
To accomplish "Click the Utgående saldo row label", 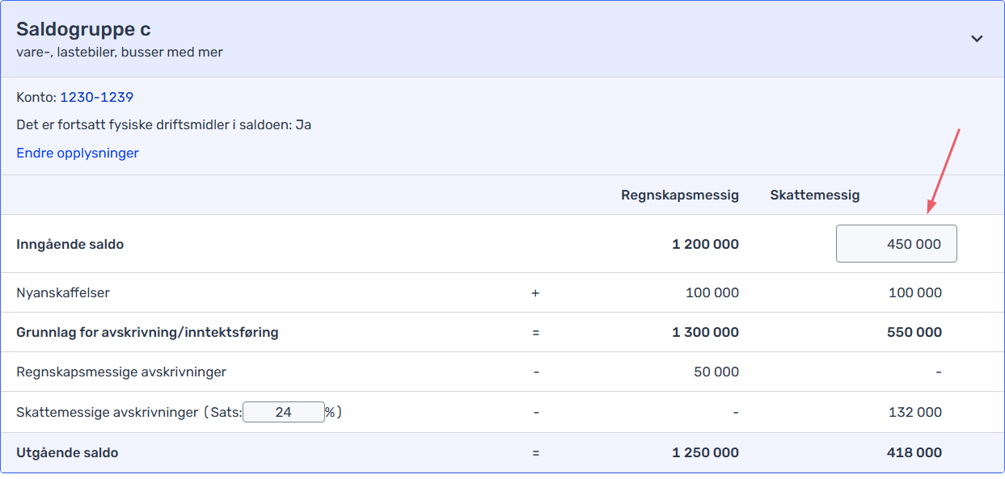I will (x=67, y=452).
